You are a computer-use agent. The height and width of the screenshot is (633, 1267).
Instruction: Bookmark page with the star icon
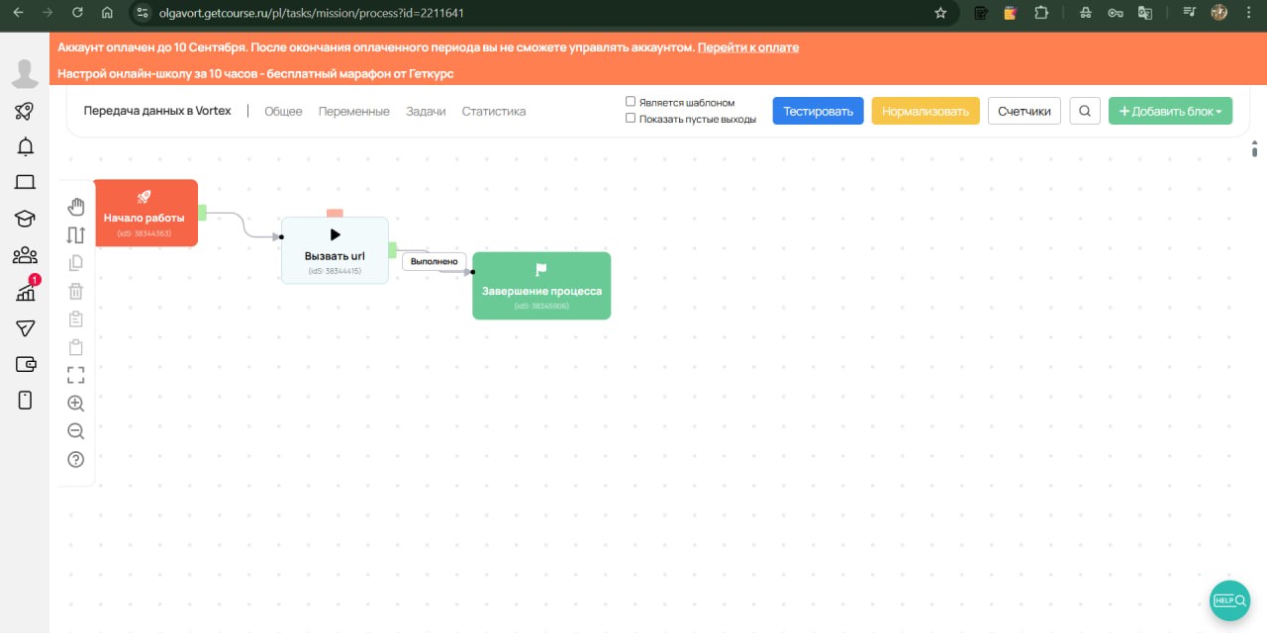point(940,13)
